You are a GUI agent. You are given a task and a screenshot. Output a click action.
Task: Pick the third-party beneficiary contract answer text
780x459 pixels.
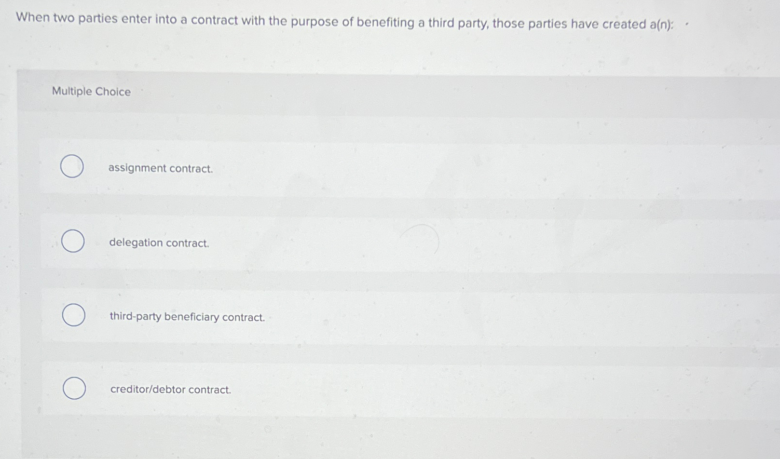(186, 317)
